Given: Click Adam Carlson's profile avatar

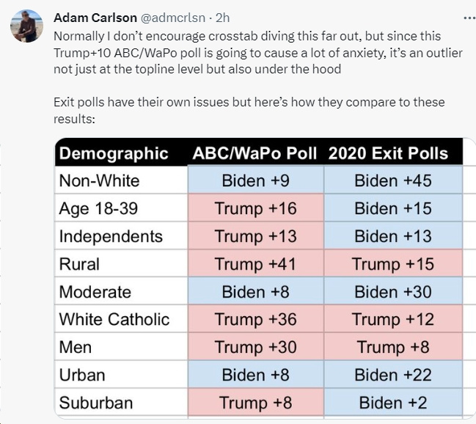Looking at the screenshot, I should (26, 26).
